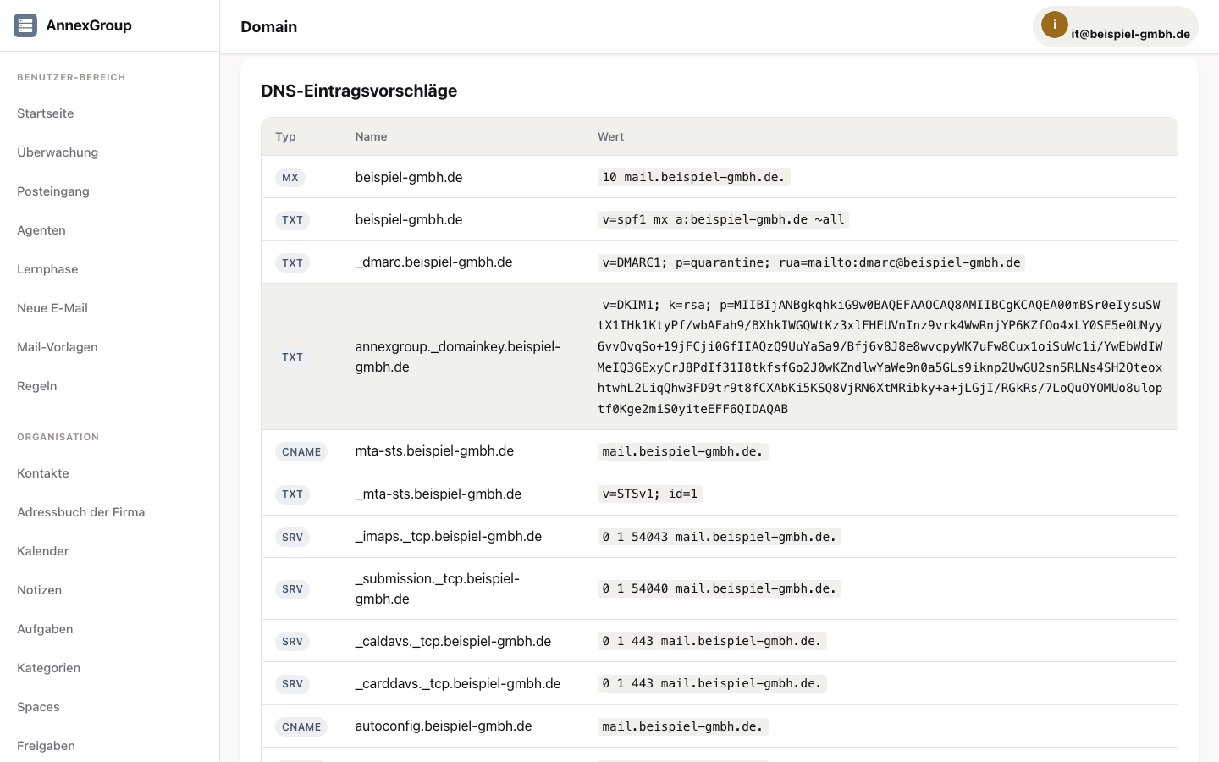Viewport: 1219px width, 762px height.
Task: Click the annexgroup._domainkey name cell
Action: point(458,356)
